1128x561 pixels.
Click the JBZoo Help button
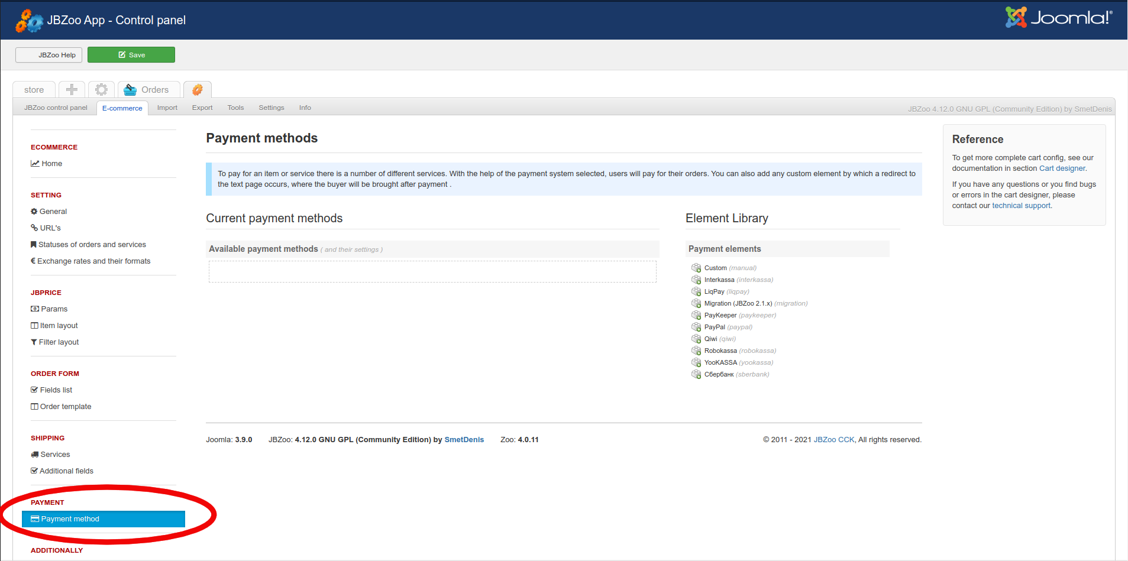(49, 55)
